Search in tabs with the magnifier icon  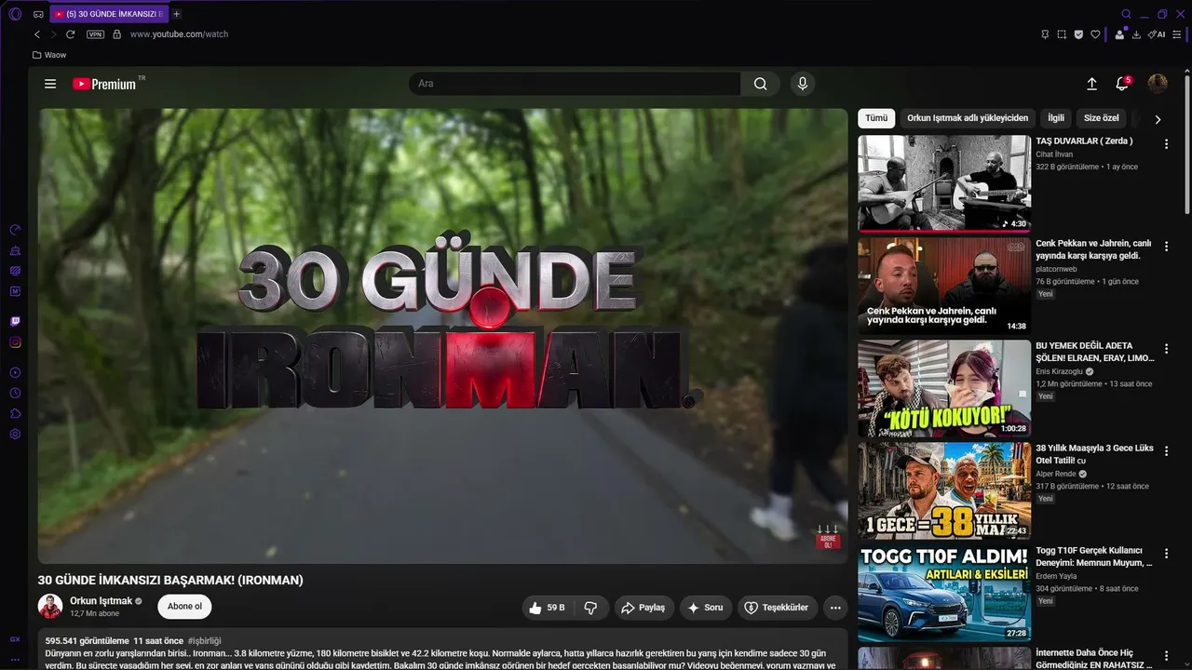point(1126,14)
